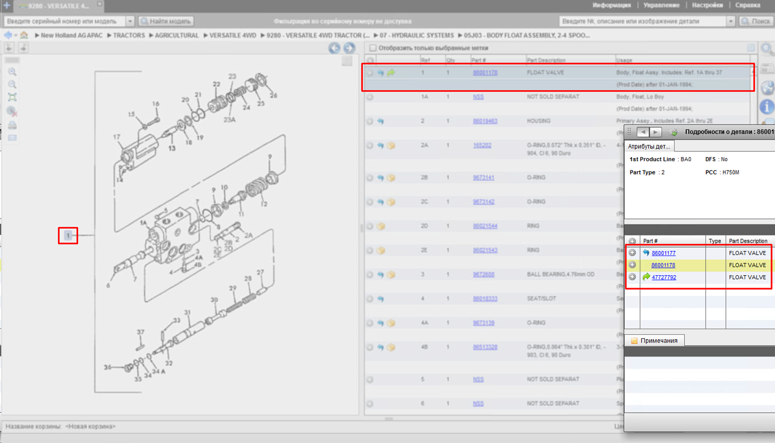Screen dimensions: 775x443
Task: Zoom in on the parts diagram
Action: 12,72
